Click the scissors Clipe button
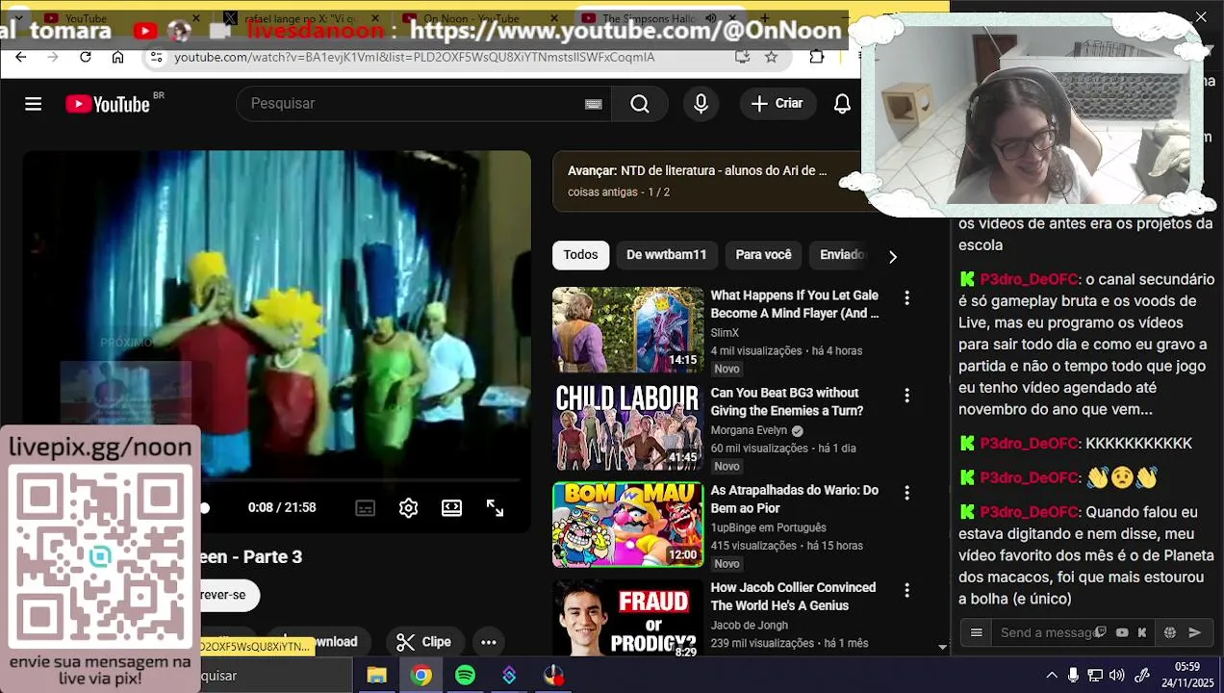This screenshot has height=693, width=1224. [424, 642]
